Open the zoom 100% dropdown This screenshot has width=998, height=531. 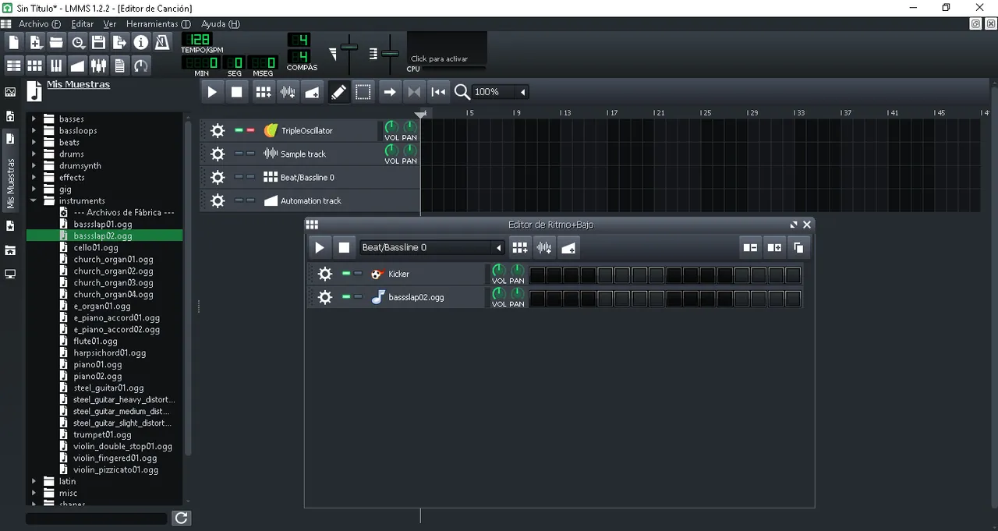point(501,92)
